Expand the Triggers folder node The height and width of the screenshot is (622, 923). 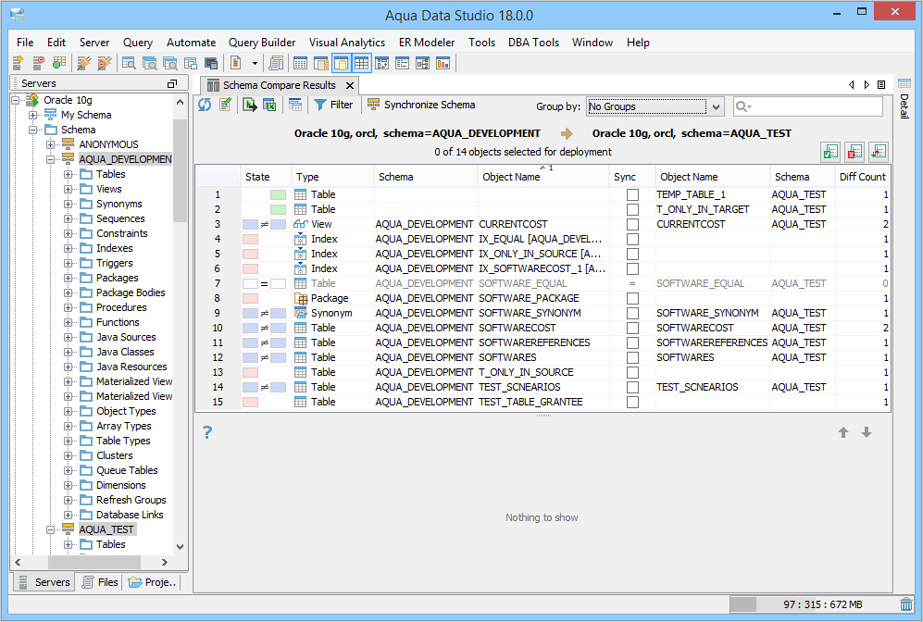pos(69,263)
